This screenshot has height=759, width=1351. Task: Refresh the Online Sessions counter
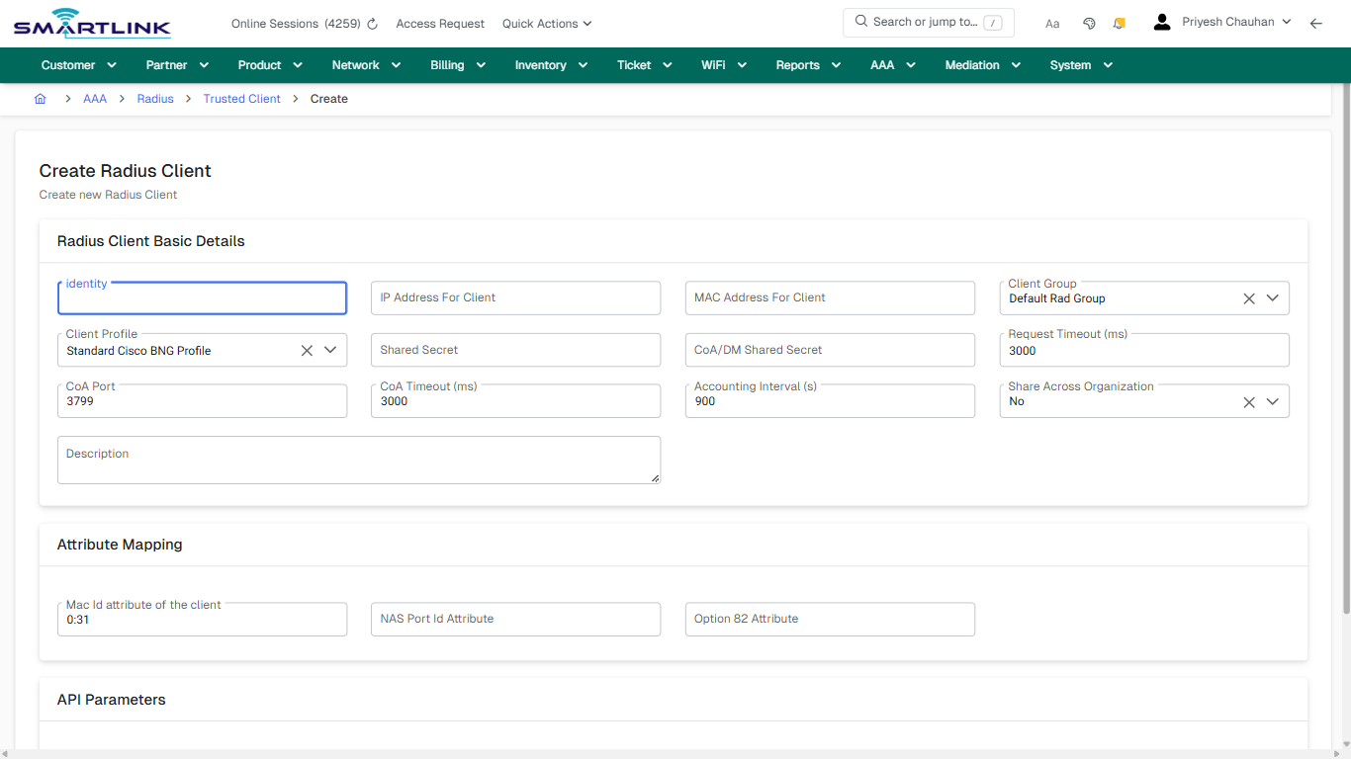coord(371,23)
